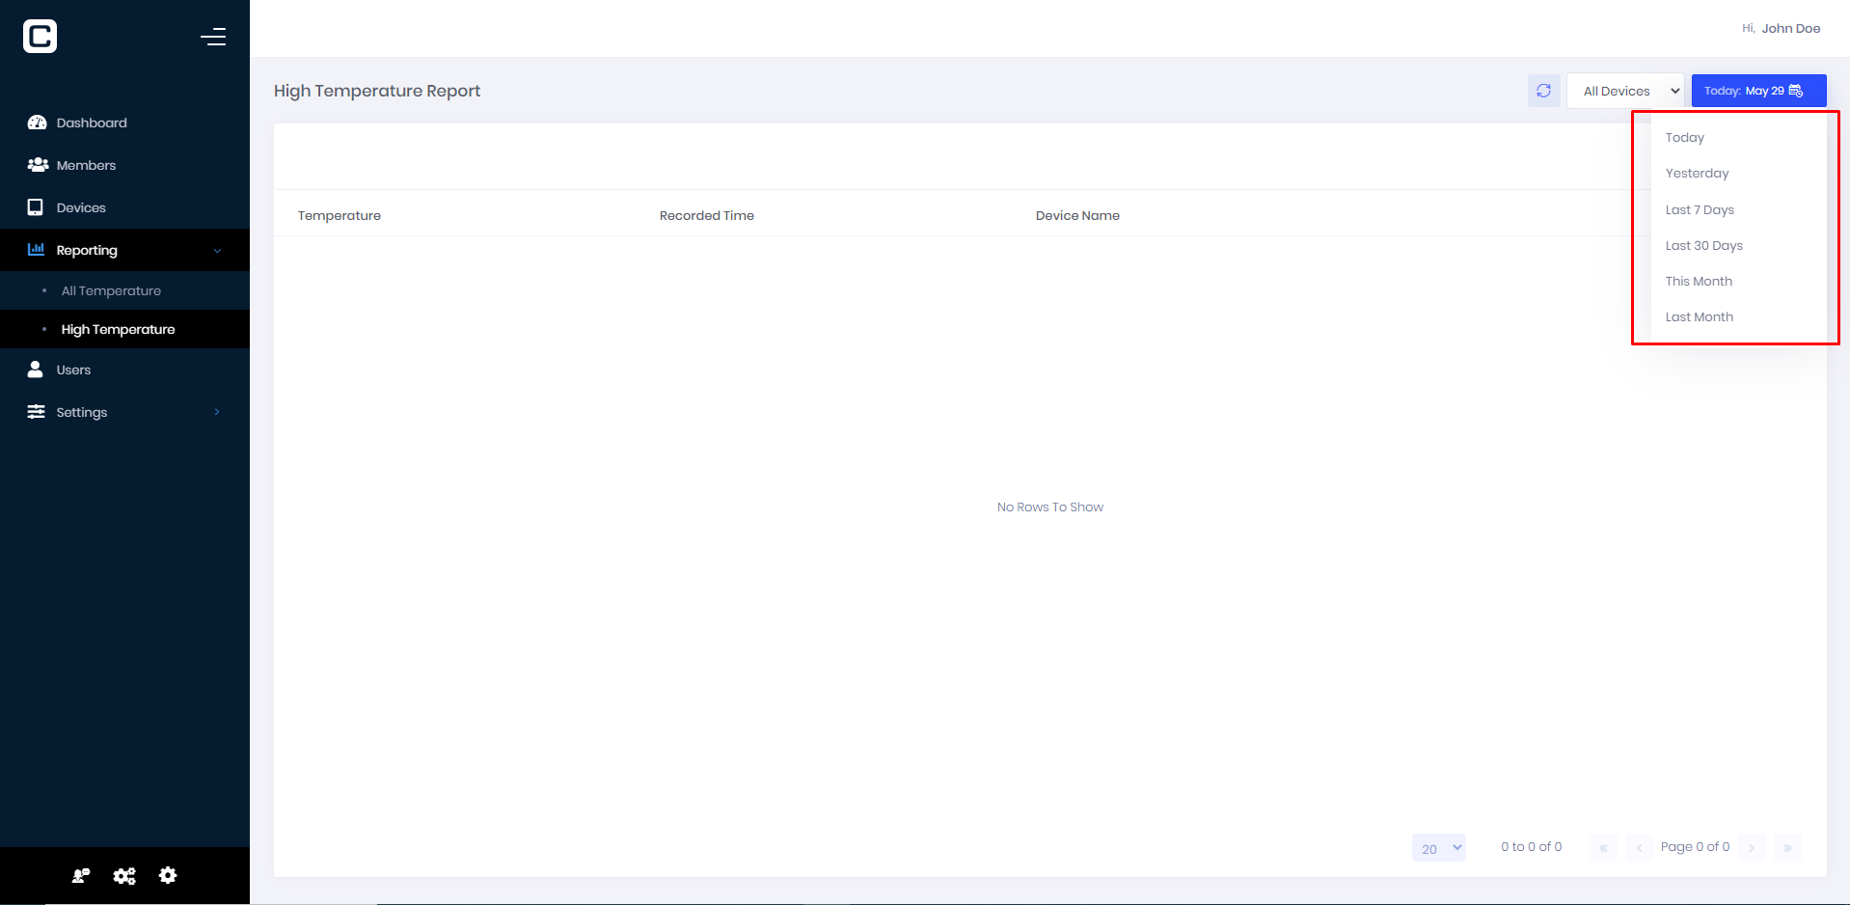Select All Temperature report link
This screenshot has width=1850, height=905.
[111, 290]
